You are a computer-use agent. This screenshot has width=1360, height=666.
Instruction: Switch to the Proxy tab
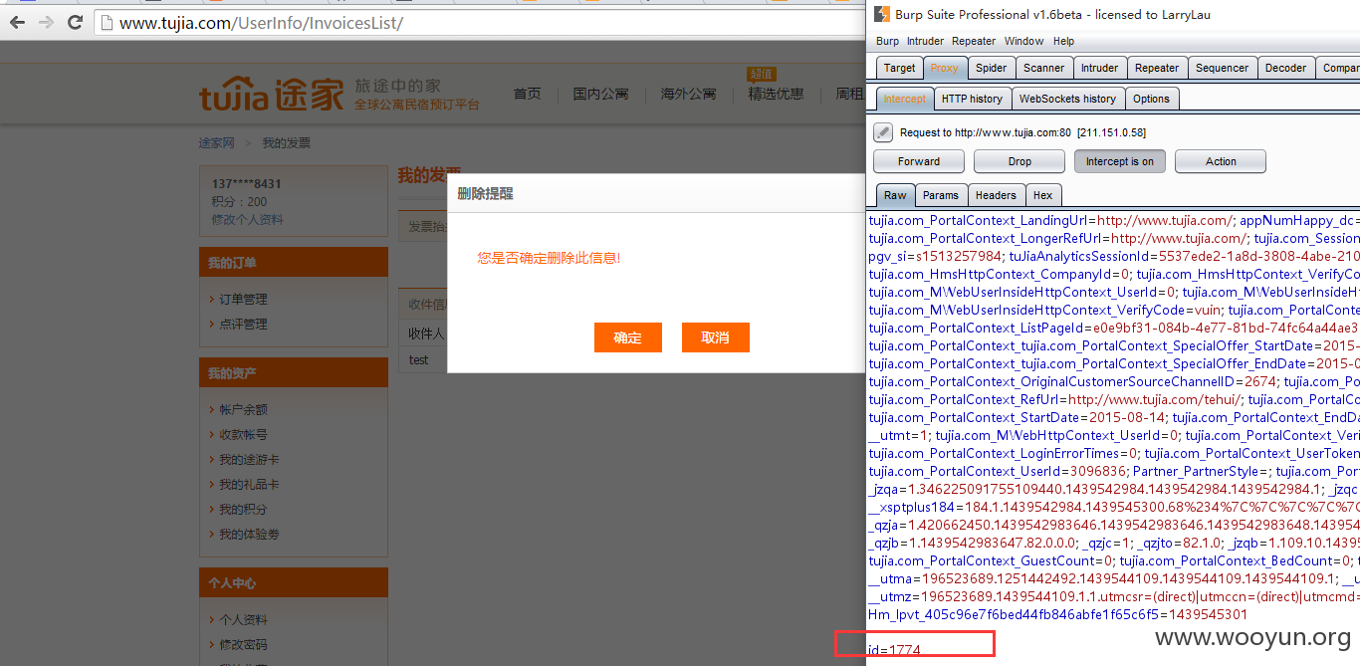click(x=945, y=68)
